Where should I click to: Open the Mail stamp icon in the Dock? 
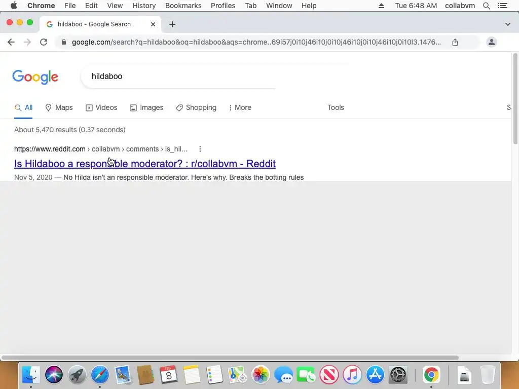point(123,375)
